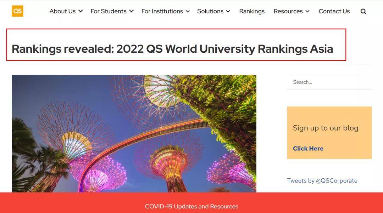Click the Search... input field
The height and width of the screenshot is (213, 383).
[329, 82]
